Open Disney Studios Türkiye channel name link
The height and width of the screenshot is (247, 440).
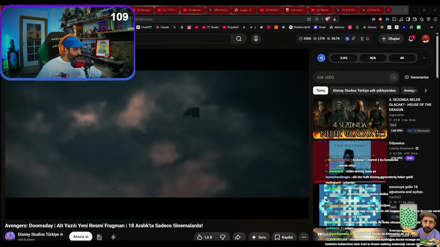pyautogui.click(x=38, y=234)
